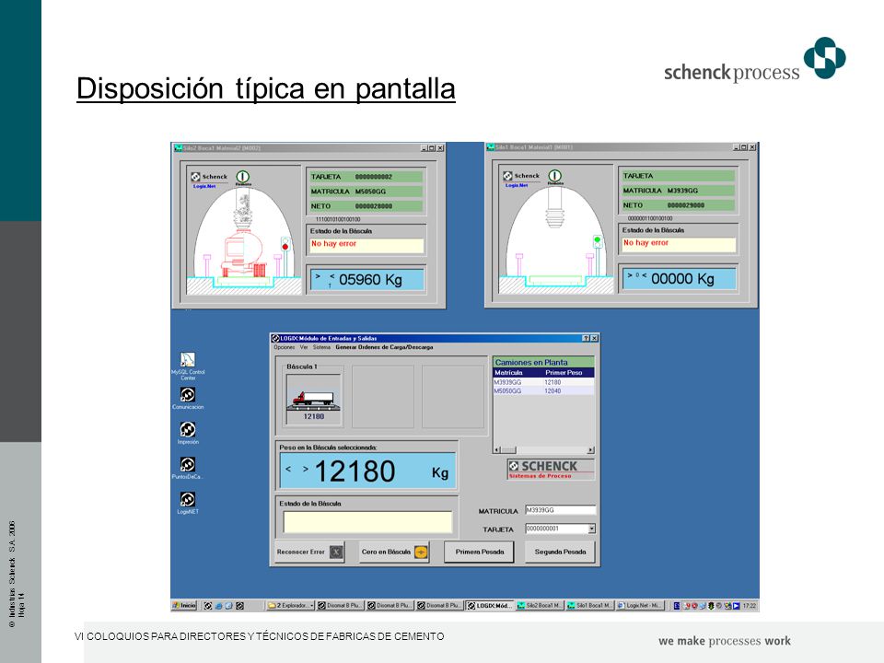Click the Primera Pesada button

click(479, 552)
